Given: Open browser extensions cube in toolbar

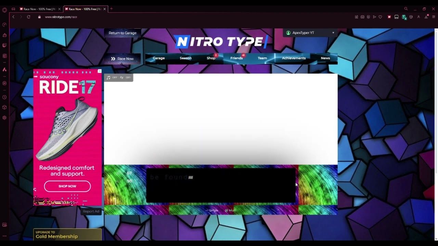Looking at the screenshot, I should (411, 17).
